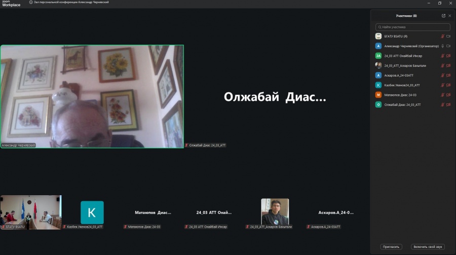Image resolution: width=456 pixels, height=255 pixels.
Task: Click disabled camera icon for Олжабай Диас
Action: point(448,104)
